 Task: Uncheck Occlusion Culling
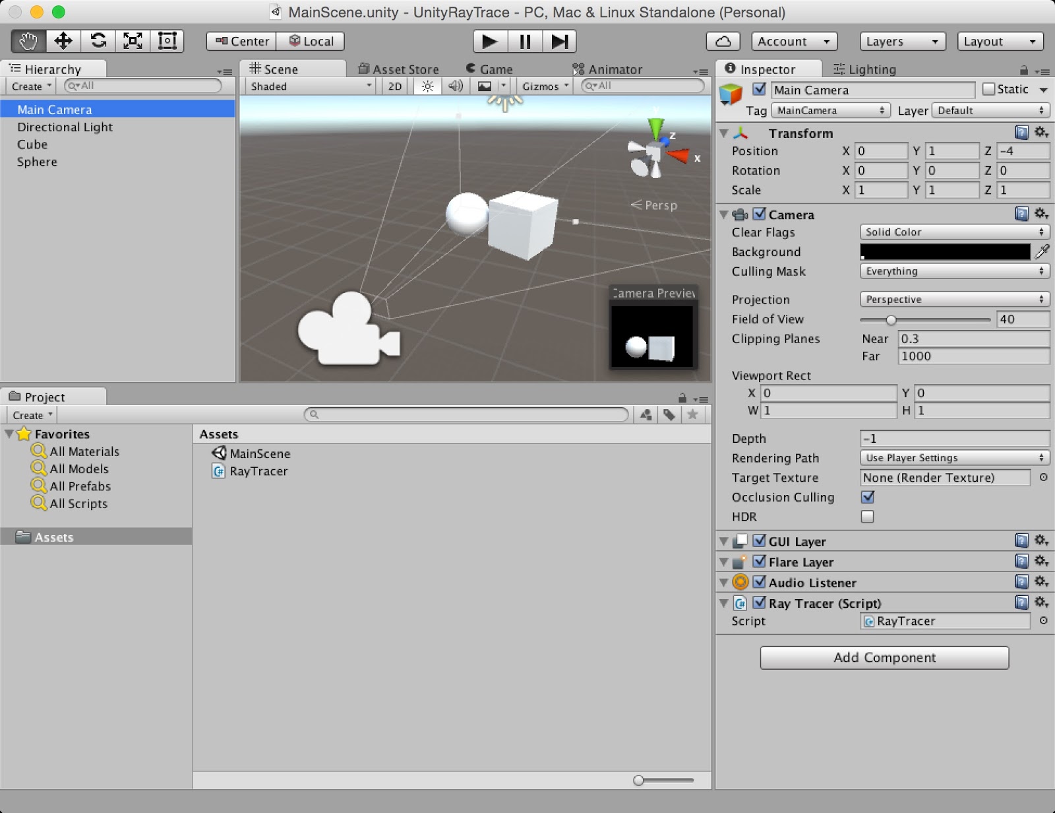pyautogui.click(x=868, y=497)
